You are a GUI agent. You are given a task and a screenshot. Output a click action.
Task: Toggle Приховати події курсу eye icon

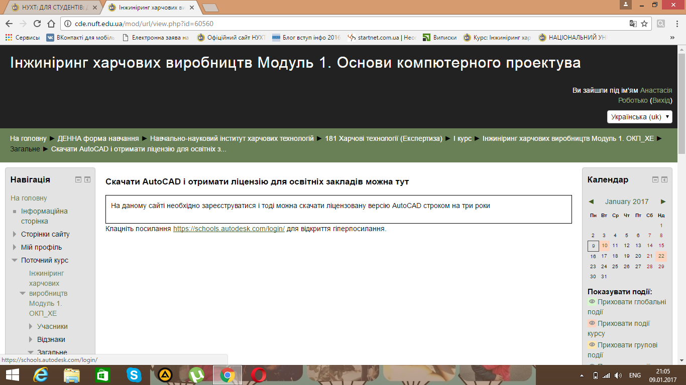592,323
